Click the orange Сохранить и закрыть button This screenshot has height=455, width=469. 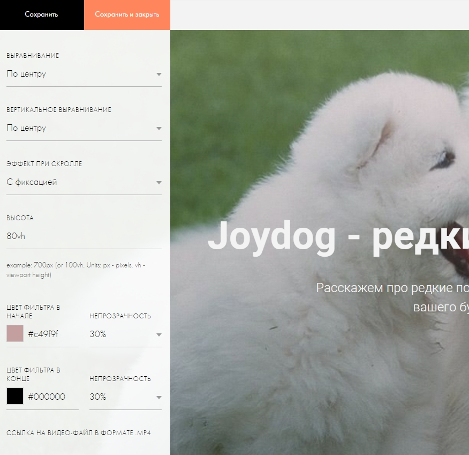pos(127,14)
